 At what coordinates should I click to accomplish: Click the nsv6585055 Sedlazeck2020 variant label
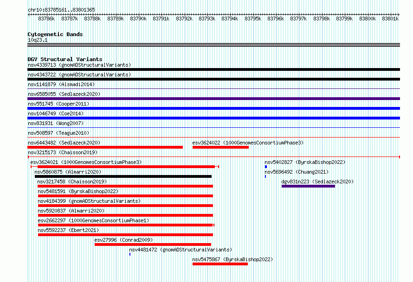tap(64, 94)
